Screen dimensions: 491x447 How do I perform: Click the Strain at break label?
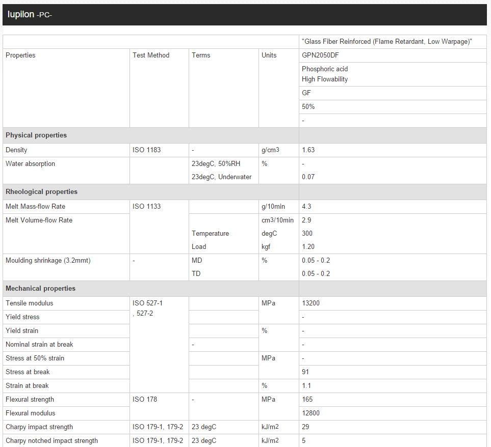(27, 386)
